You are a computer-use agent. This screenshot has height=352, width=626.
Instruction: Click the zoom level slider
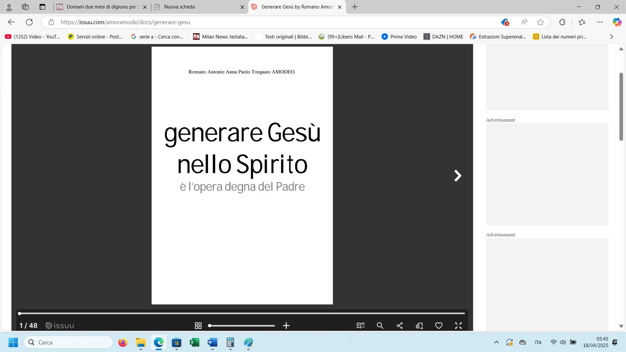[x=242, y=326]
